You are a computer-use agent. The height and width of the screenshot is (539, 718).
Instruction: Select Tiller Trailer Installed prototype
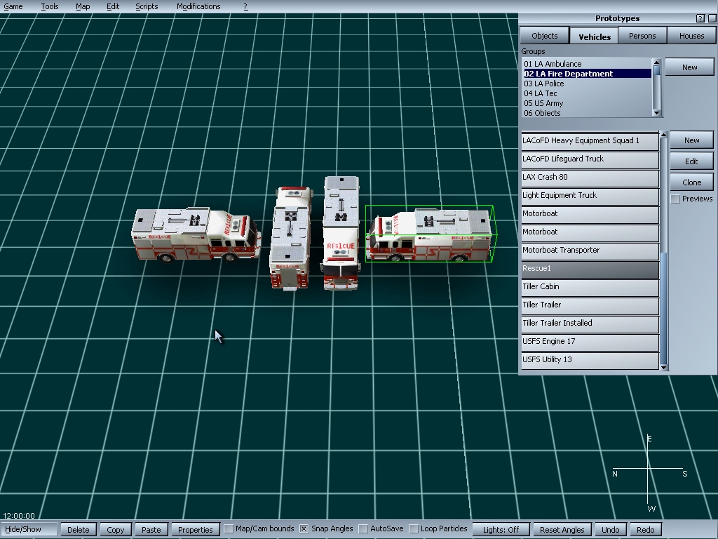(590, 324)
